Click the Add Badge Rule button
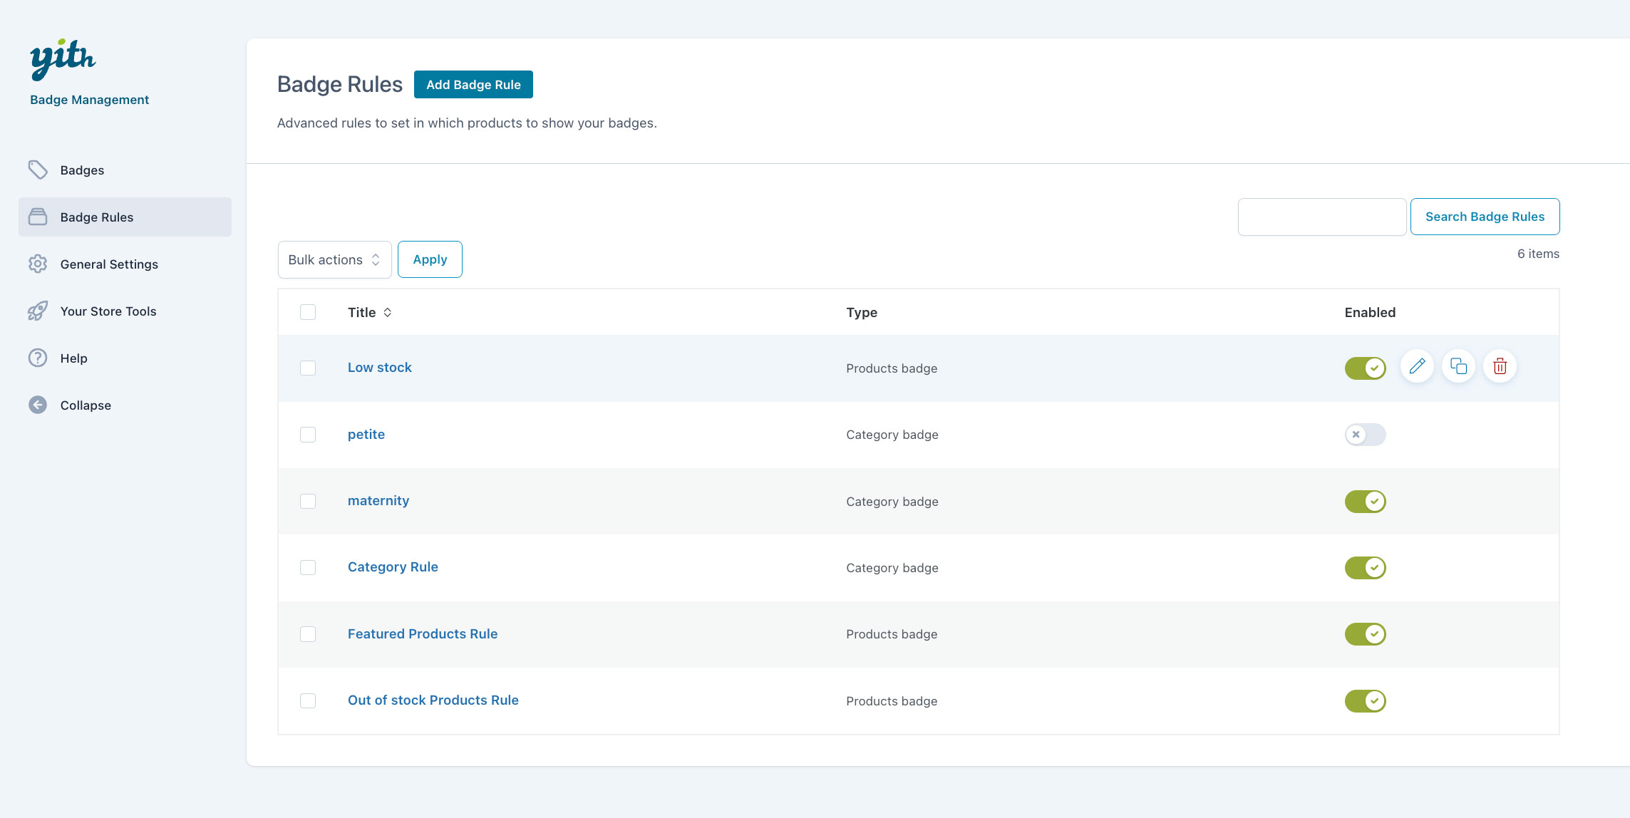The image size is (1630, 818). [x=473, y=85]
